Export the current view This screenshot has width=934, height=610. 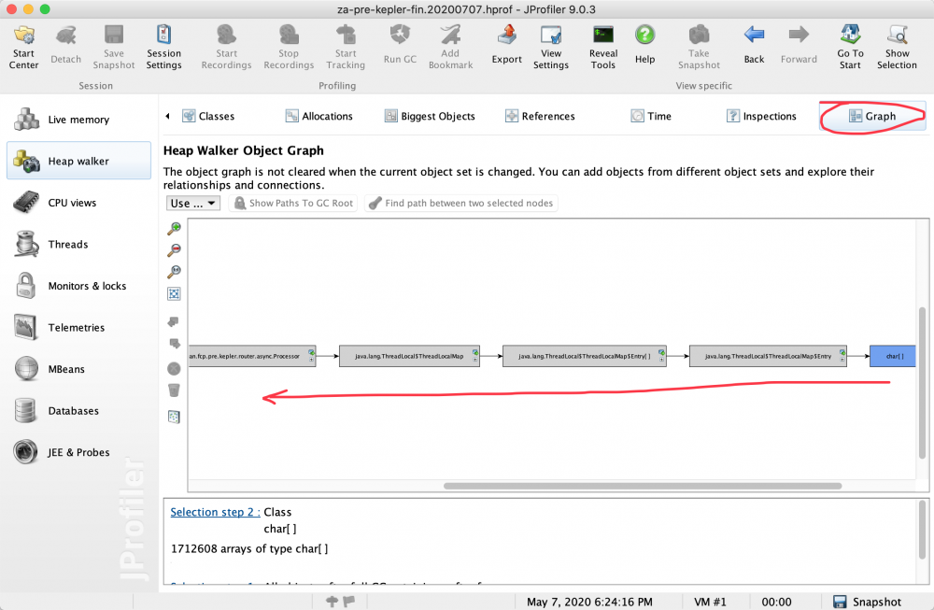[507, 47]
